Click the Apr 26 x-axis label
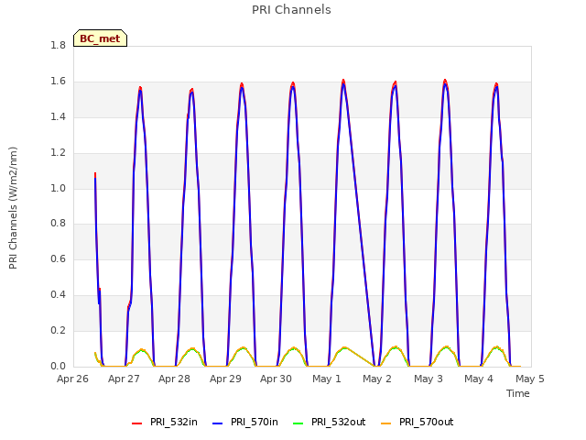The image size is (586, 440). 72,379
